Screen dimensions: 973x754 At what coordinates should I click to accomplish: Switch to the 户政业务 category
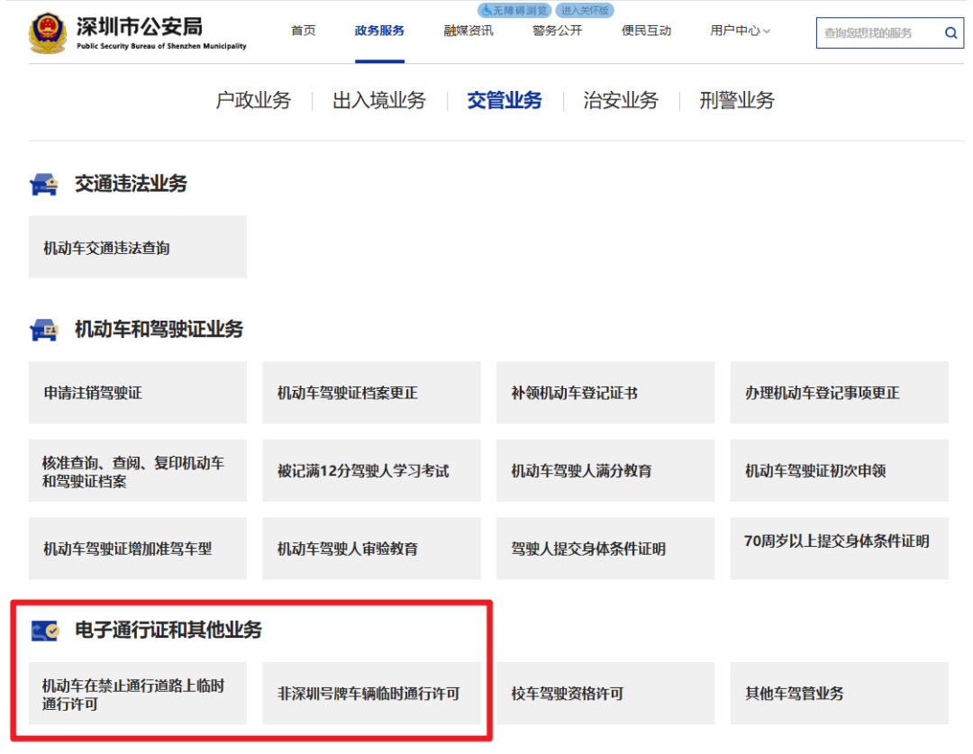pos(255,100)
